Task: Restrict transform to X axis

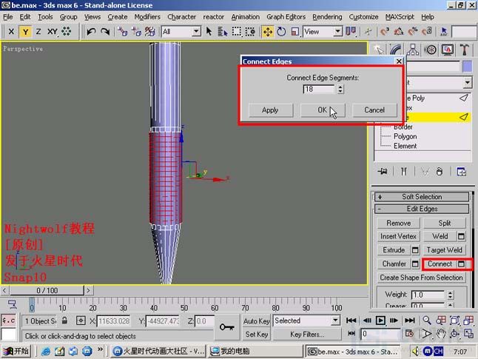Action: pos(11,31)
